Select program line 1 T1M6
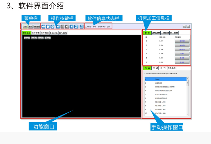 [166, 79]
